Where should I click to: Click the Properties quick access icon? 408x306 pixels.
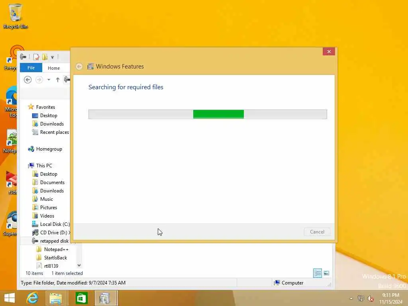click(x=36, y=57)
